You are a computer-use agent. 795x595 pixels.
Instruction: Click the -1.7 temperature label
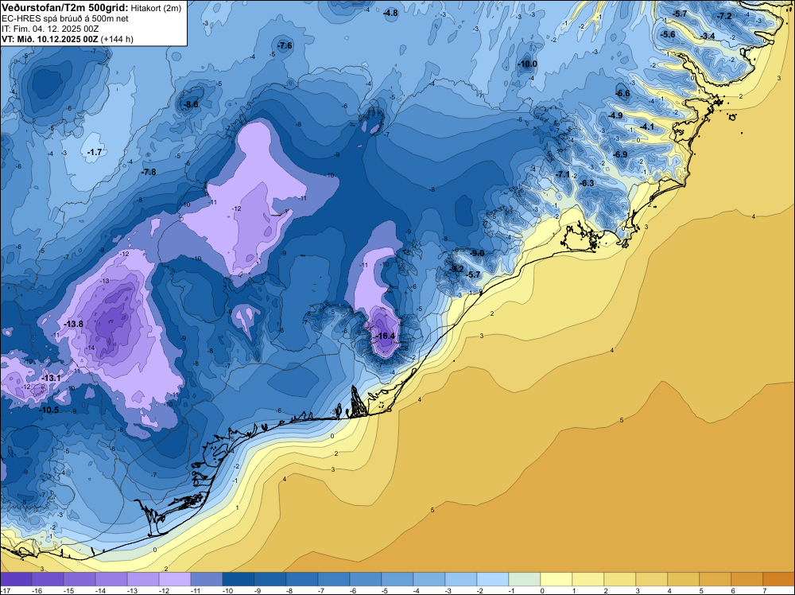(x=95, y=152)
